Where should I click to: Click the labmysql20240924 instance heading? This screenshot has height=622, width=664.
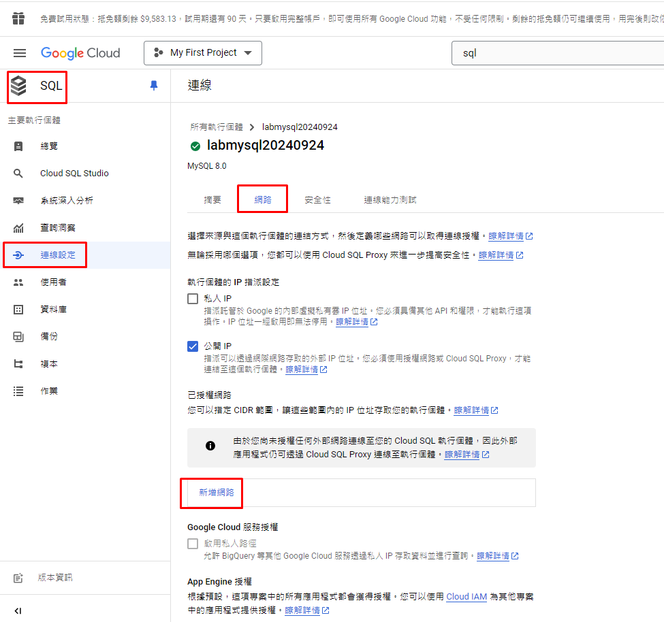(x=266, y=146)
